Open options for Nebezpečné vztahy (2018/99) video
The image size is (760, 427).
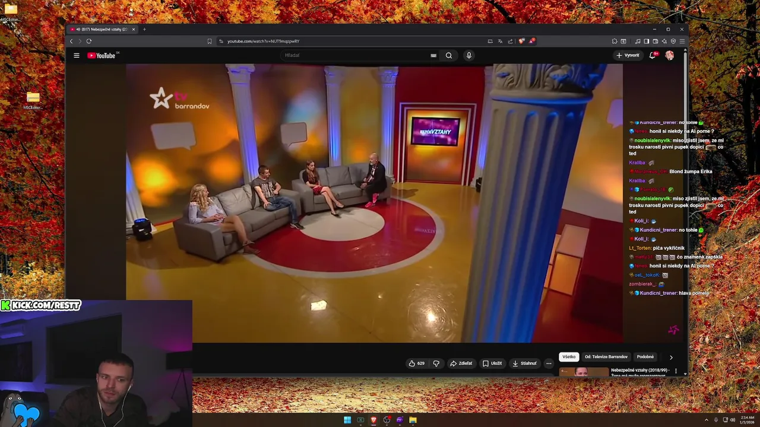pyautogui.click(x=676, y=371)
